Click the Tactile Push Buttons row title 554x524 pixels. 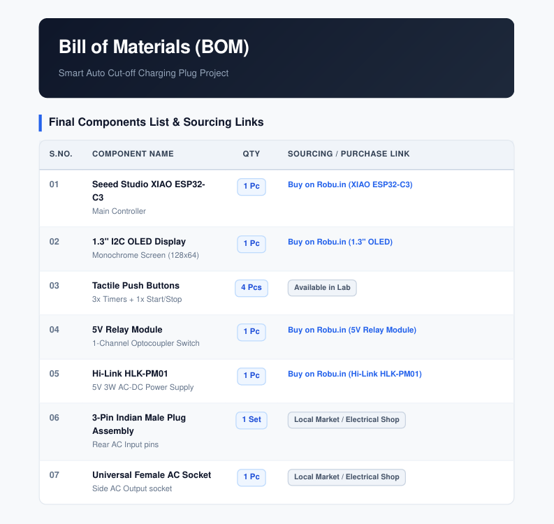coord(136,286)
